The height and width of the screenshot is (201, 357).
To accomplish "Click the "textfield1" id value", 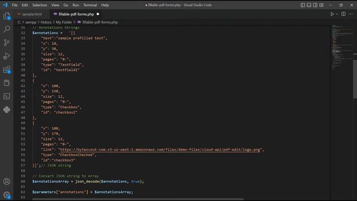I will point(67,70).
